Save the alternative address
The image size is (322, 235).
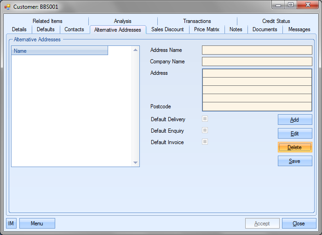tap(294, 161)
